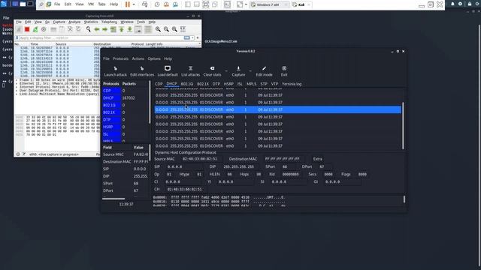This screenshot has width=481, height=270.
Task: Zoom out Wireshark packet text
Action: 166,29
